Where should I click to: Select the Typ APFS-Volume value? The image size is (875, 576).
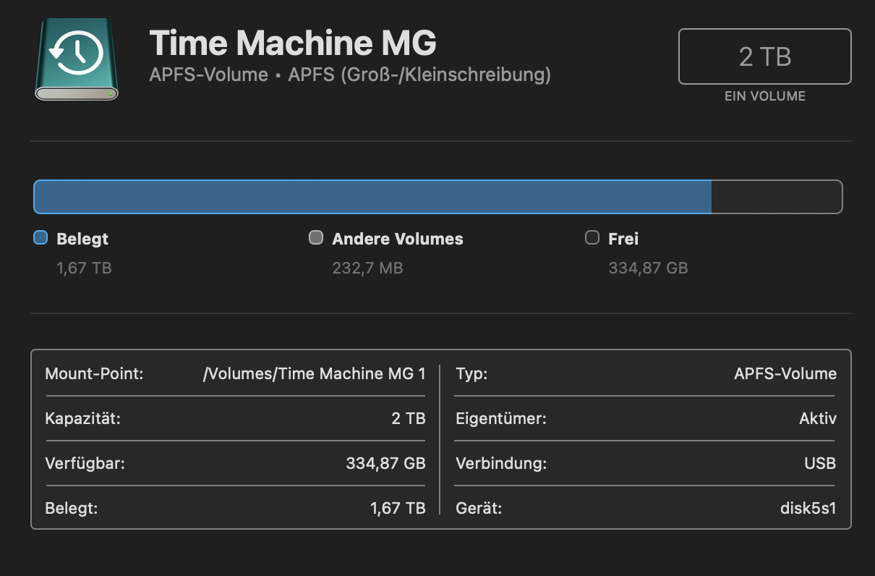[785, 374]
